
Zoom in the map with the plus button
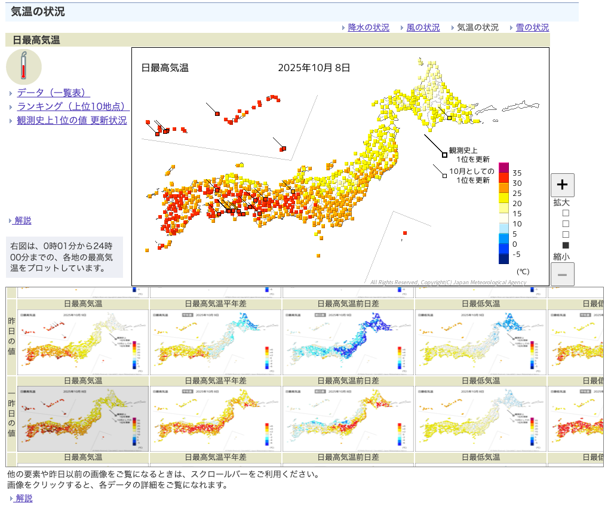562,185
